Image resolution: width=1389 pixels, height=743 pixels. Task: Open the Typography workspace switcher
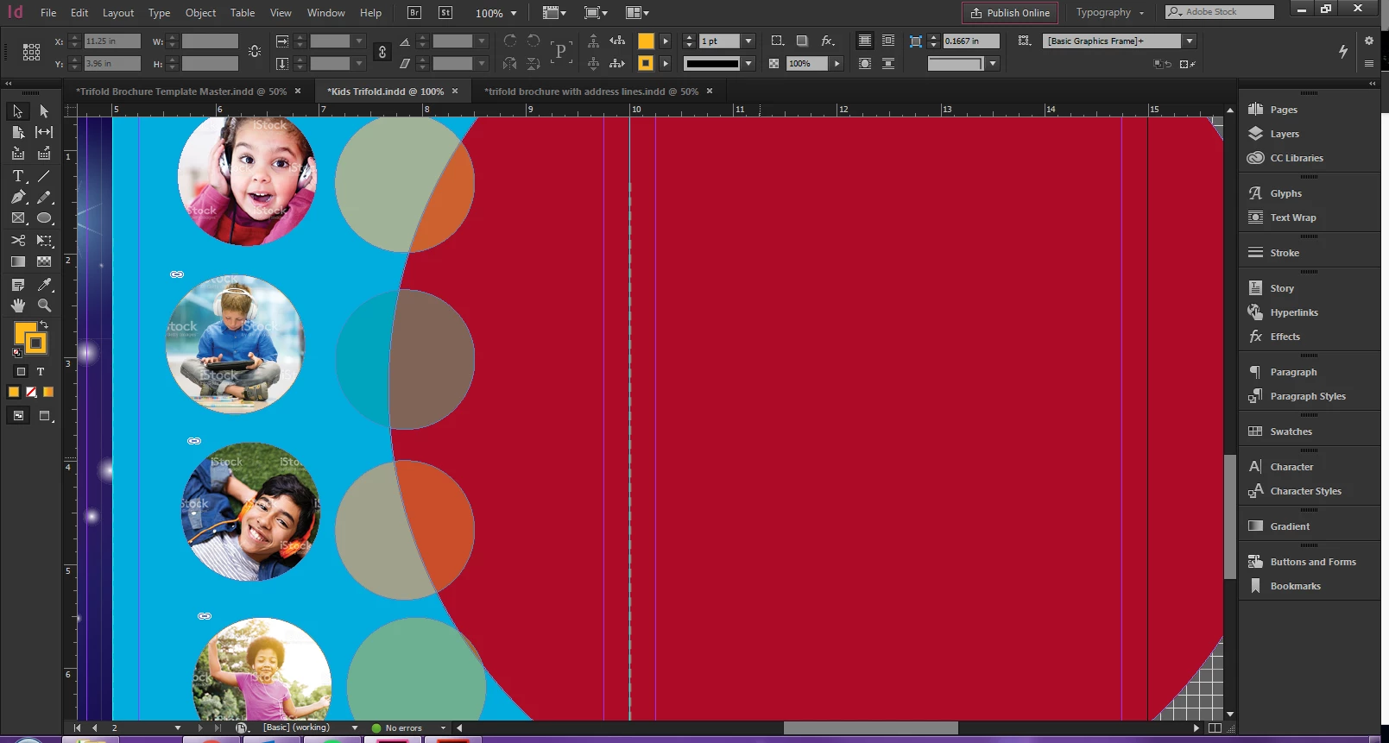tap(1109, 13)
